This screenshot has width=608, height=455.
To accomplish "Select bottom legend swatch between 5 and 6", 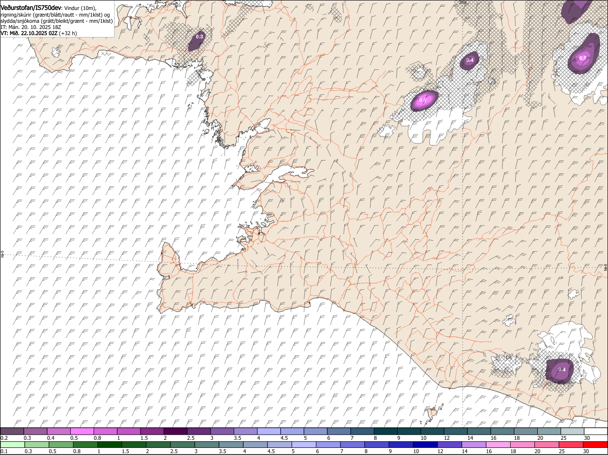I will (303, 445).
